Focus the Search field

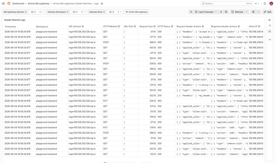point(227,3)
